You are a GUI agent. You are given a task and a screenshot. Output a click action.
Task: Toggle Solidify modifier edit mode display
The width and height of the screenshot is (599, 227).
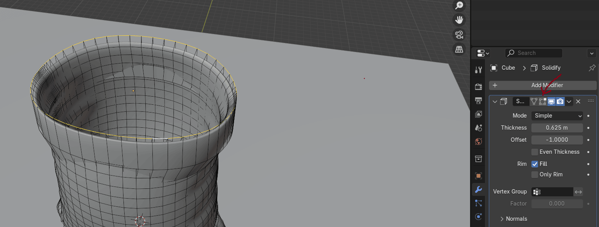pos(542,102)
